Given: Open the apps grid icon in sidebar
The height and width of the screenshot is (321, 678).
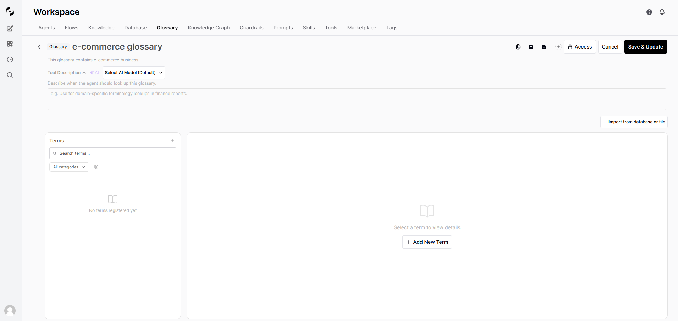Looking at the screenshot, I should coord(10,44).
